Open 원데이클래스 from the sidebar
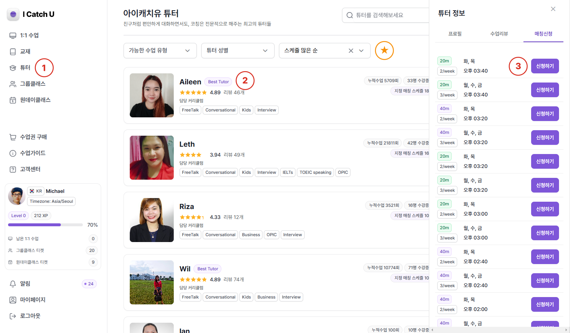570x333 pixels. (x=30, y=100)
